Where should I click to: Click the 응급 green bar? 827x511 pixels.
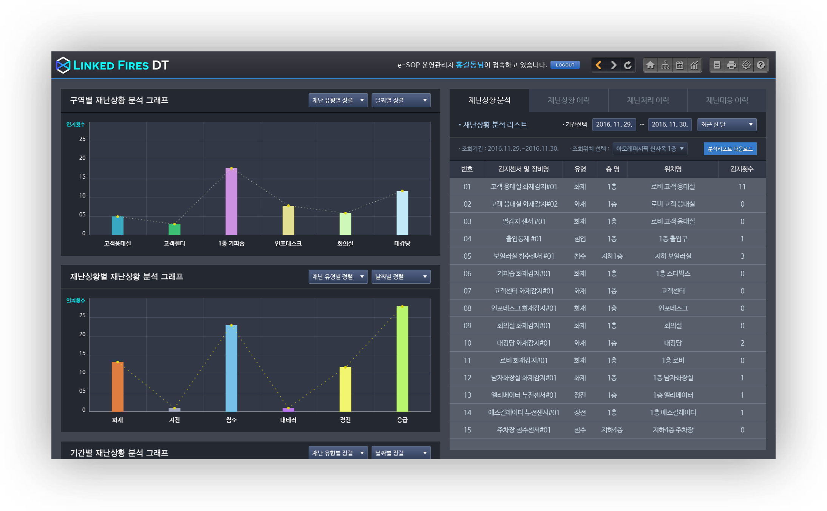402,359
